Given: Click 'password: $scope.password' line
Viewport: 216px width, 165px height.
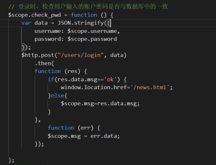Looking at the screenshot, I should click(75, 39).
